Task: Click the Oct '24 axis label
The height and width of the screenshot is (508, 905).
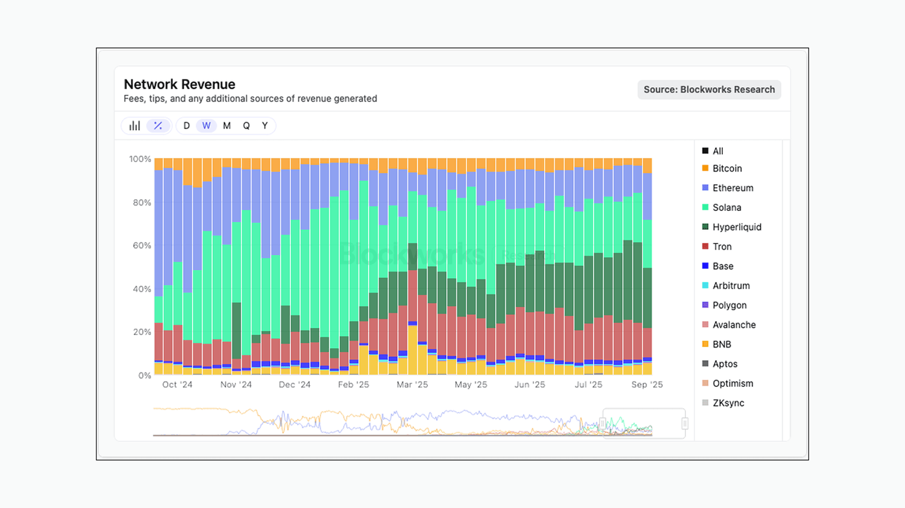Action: click(x=177, y=385)
